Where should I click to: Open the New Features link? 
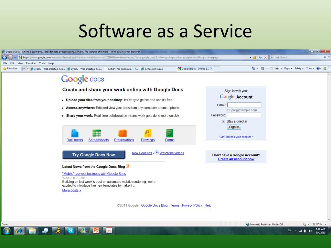[x=142, y=153]
